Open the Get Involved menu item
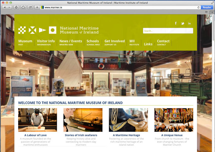Screen dimensions: 215x152 coord(115,43)
